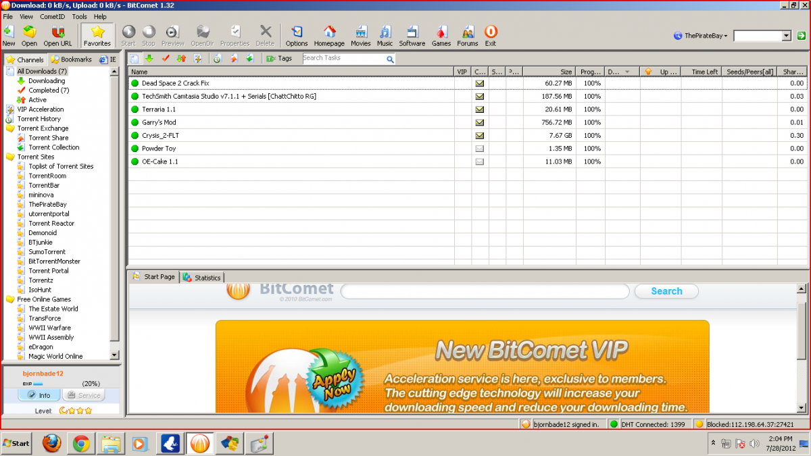
Task: Click the magnifier in Search Tasks box
Action: [390, 59]
